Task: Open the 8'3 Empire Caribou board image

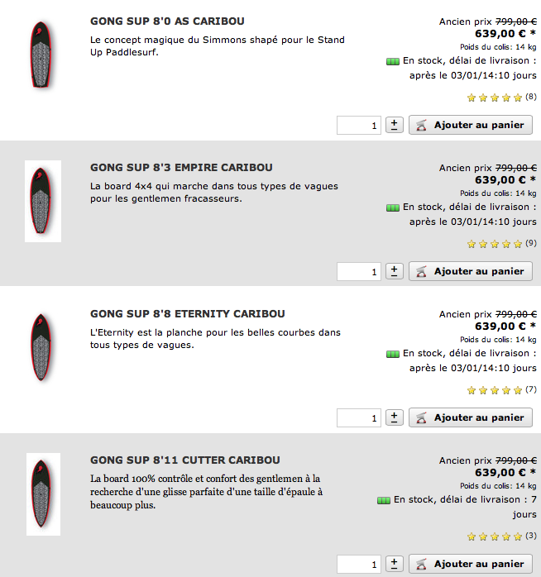Action: pos(43,201)
